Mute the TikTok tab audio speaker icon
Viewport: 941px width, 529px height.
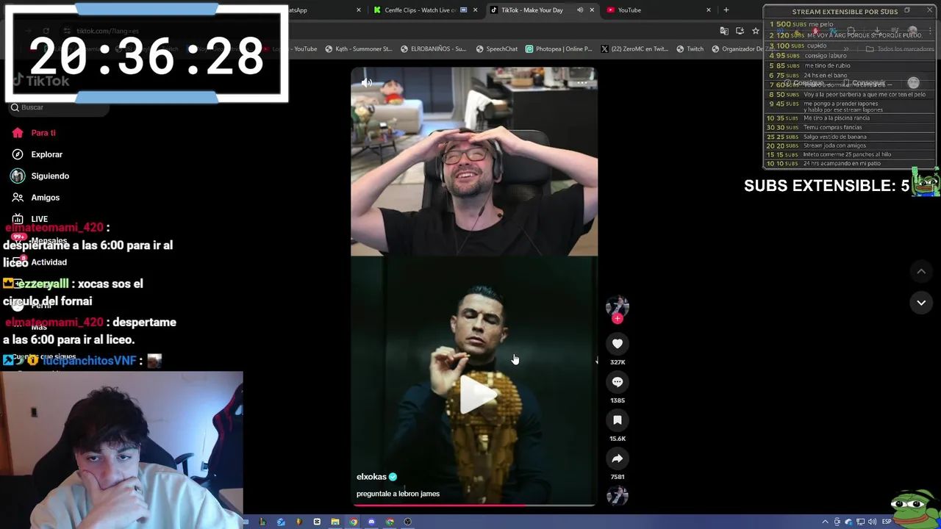click(x=580, y=10)
